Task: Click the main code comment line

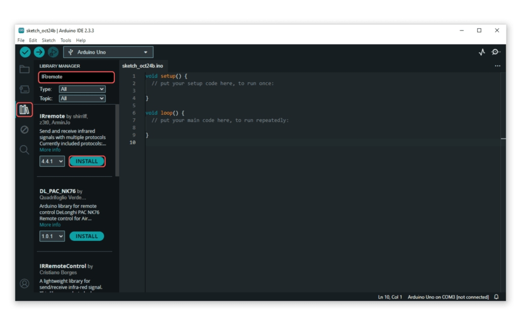Action: pos(220,120)
